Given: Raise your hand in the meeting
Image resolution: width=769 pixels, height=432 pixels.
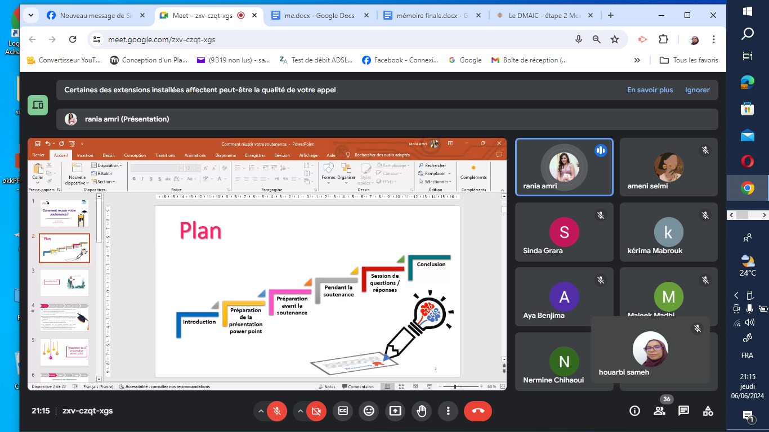Looking at the screenshot, I should 422,411.
